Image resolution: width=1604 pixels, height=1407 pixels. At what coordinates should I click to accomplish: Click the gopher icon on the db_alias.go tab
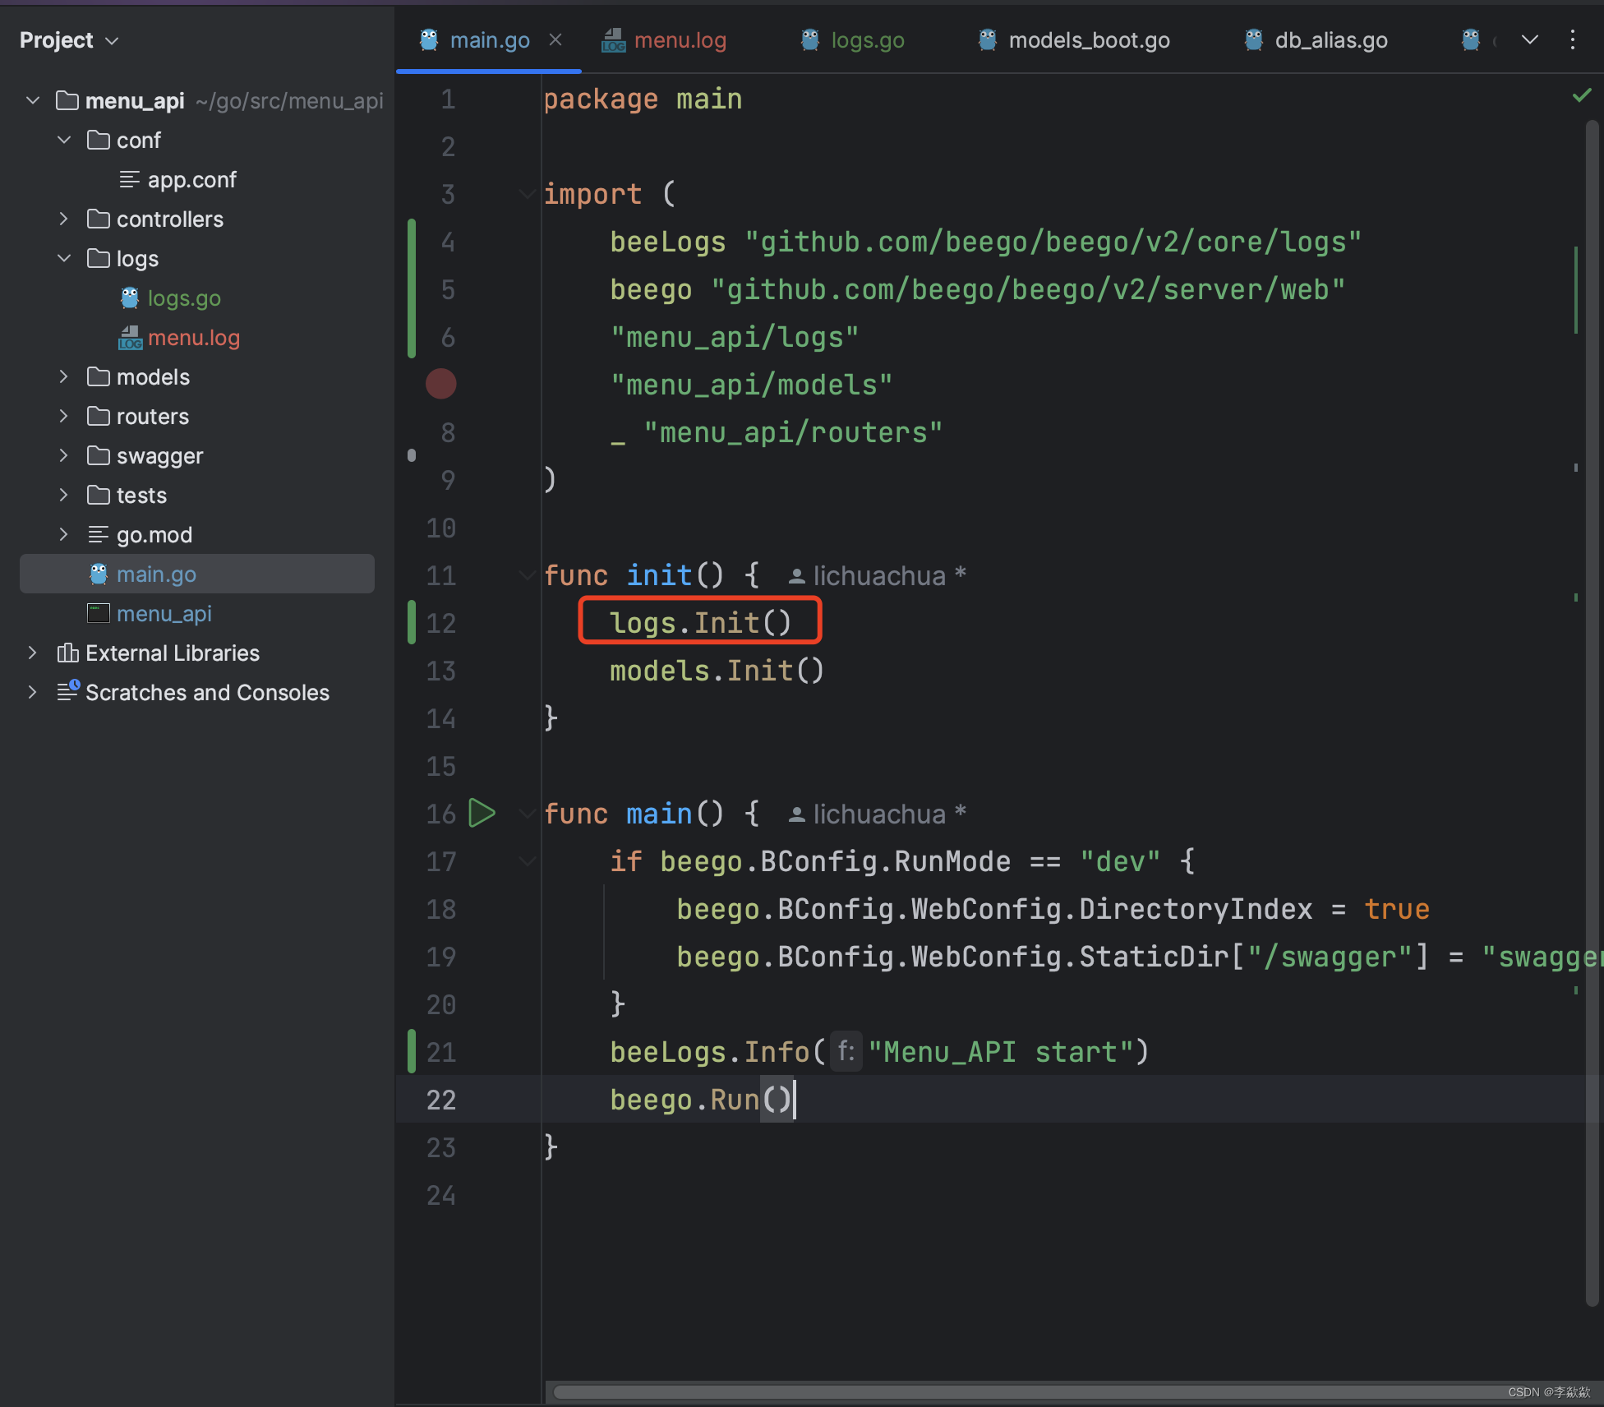(1252, 39)
